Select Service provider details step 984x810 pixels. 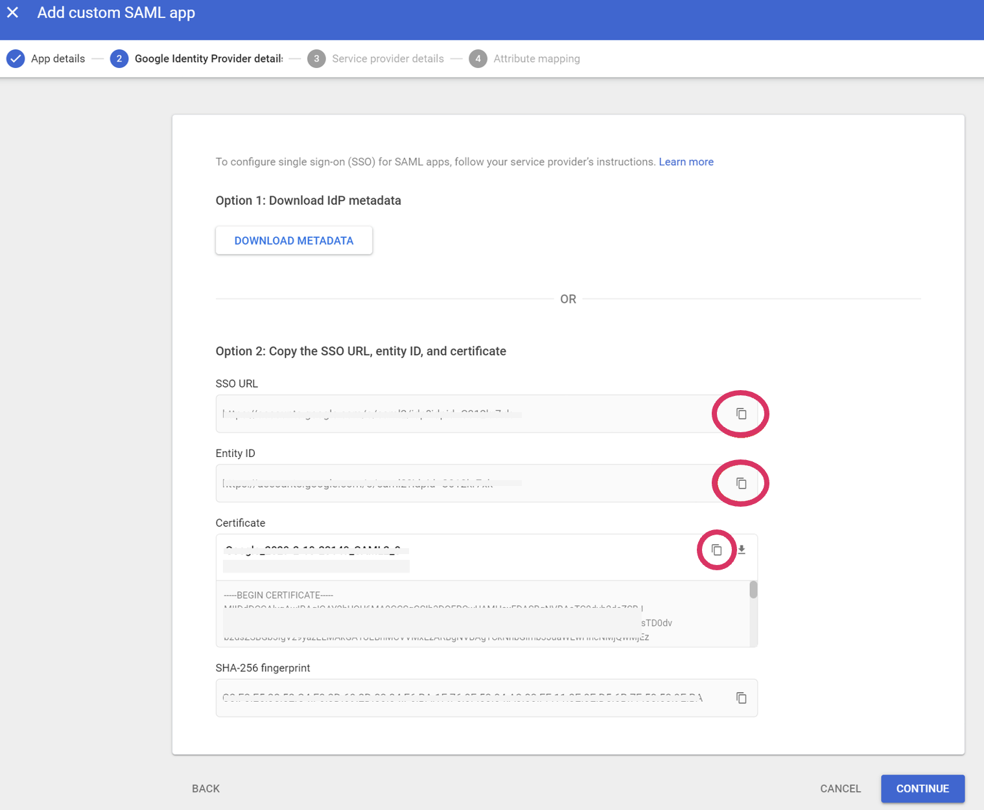(388, 59)
